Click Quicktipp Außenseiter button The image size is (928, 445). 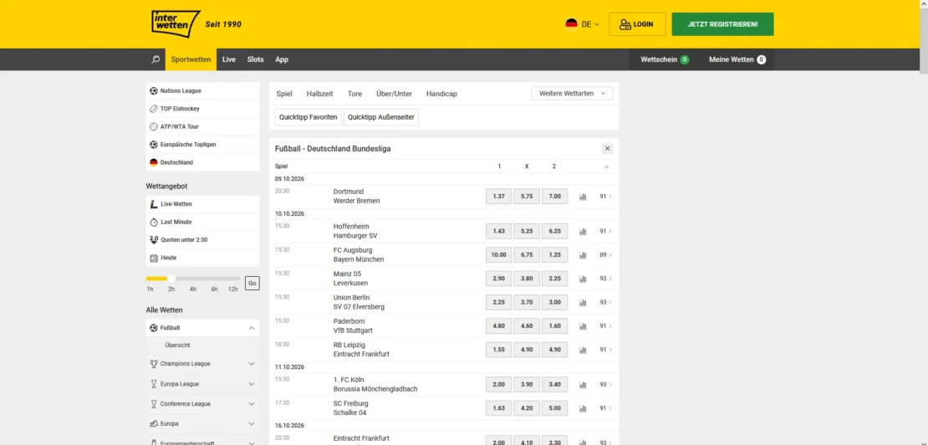(x=381, y=117)
